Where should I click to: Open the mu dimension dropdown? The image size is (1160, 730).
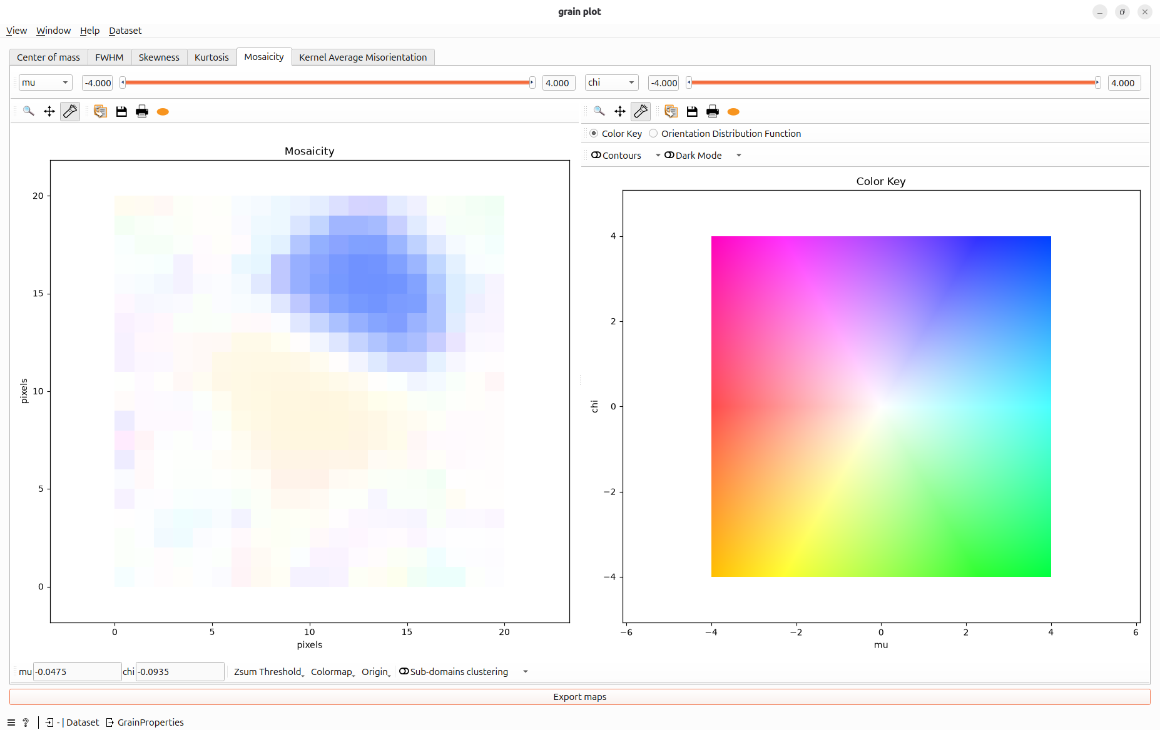(x=46, y=82)
